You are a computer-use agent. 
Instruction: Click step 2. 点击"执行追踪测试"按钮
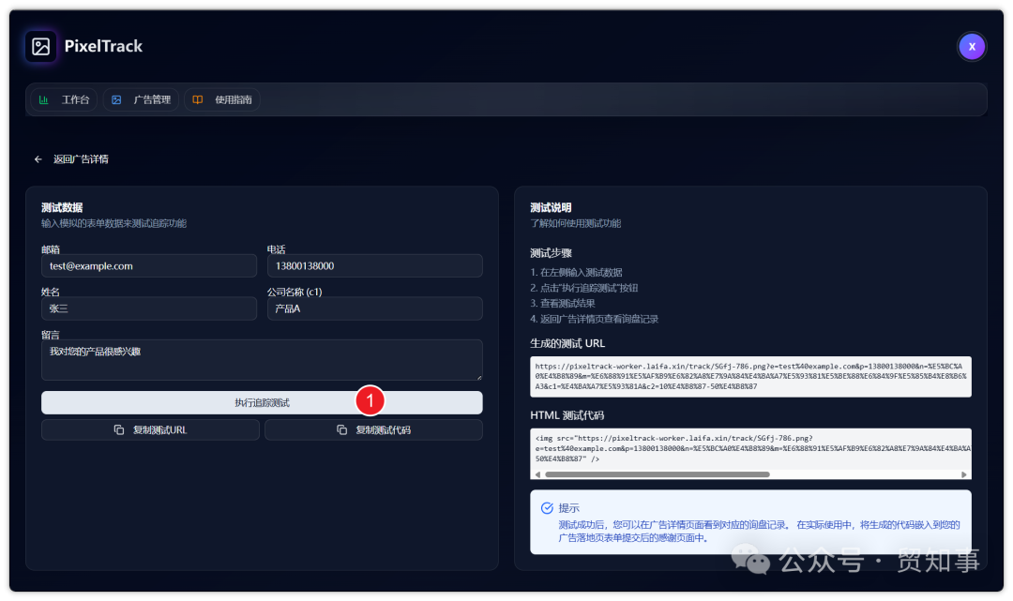tap(584, 288)
